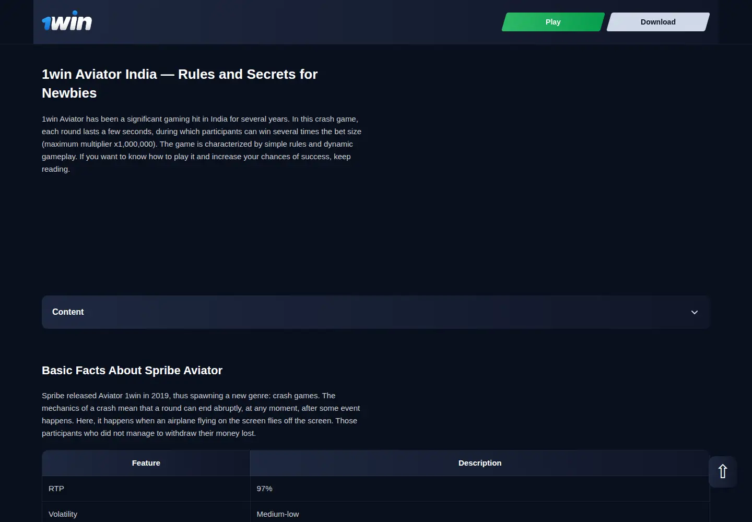Expand the Content section chevron
Viewport: 752px width, 522px height.
[695, 312]
